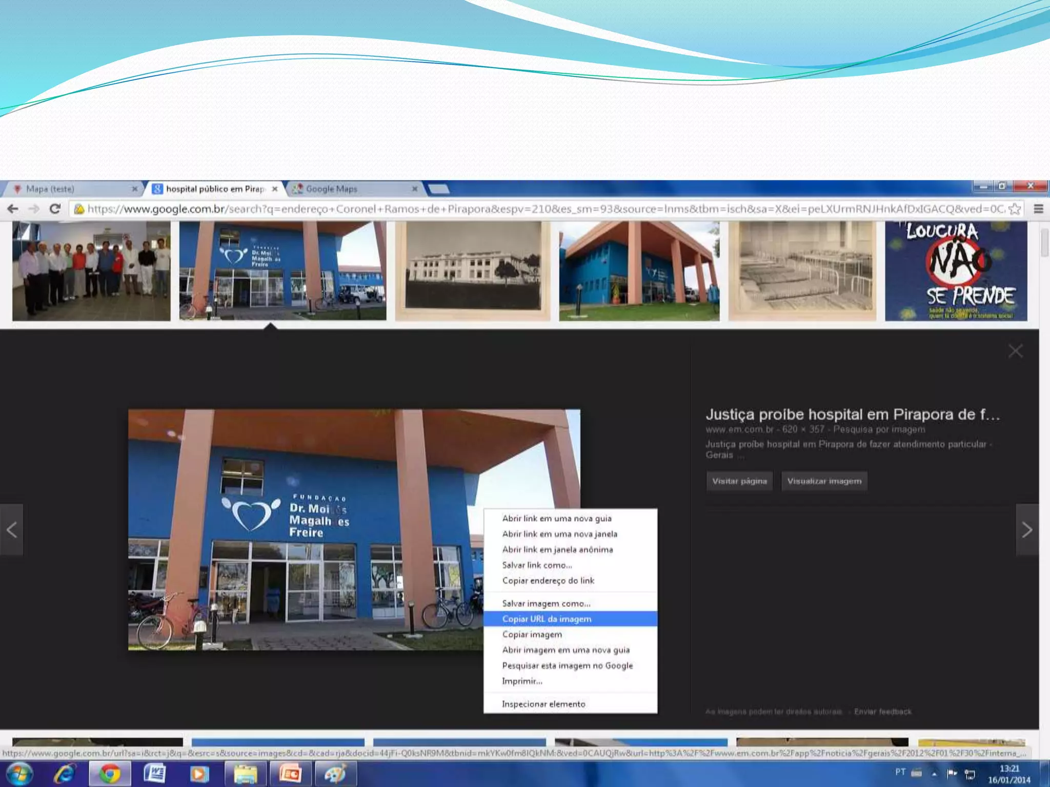Select Copiar URL da imagem
Viewport: 1050px width, 787px height.
coord(547,619)
